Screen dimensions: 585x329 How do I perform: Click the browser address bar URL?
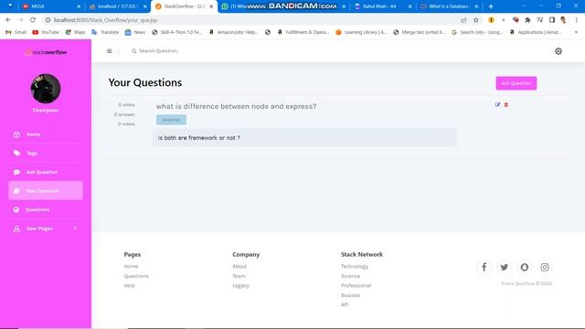point(106,20)
